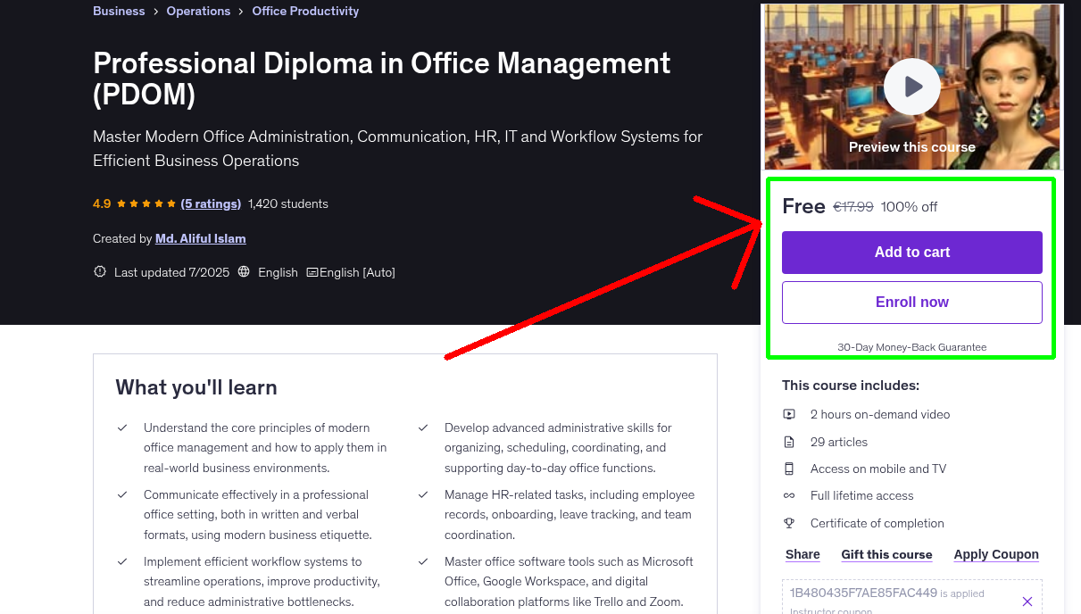The image size is (1081, 614).
Task: Click the full lifetime access infinity icon
Action: click(789, 495)
